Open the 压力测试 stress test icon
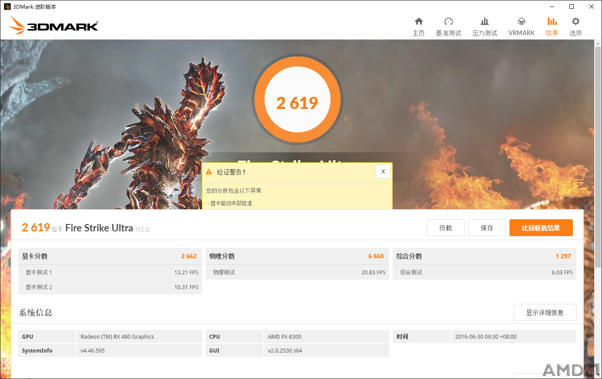602x379 pixels. 485,21
